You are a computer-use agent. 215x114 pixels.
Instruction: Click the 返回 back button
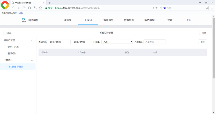coord(8,33)
